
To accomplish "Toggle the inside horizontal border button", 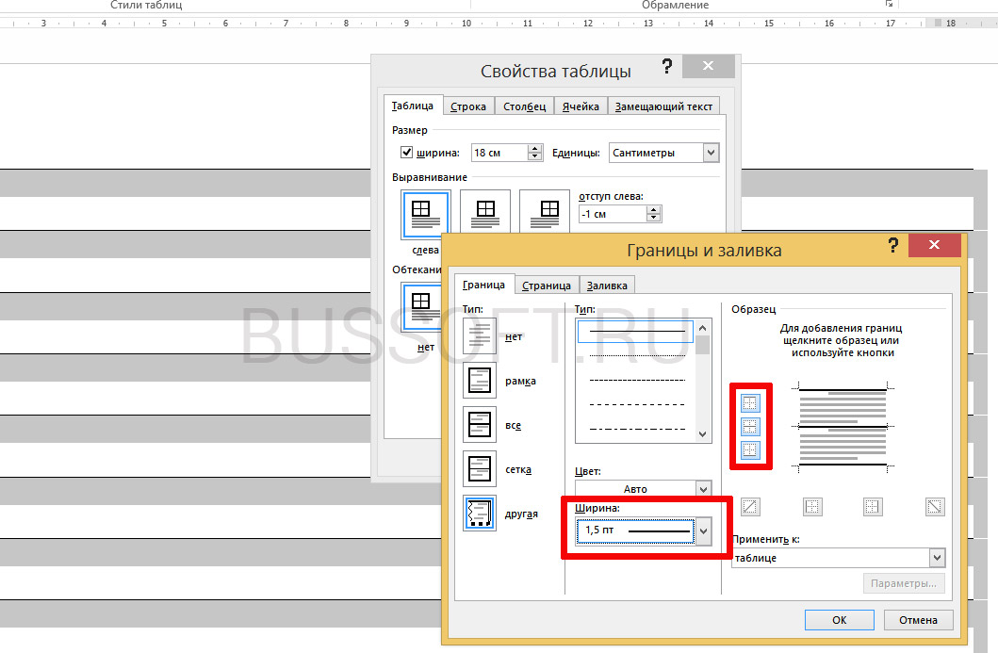I will coord(750,426).
